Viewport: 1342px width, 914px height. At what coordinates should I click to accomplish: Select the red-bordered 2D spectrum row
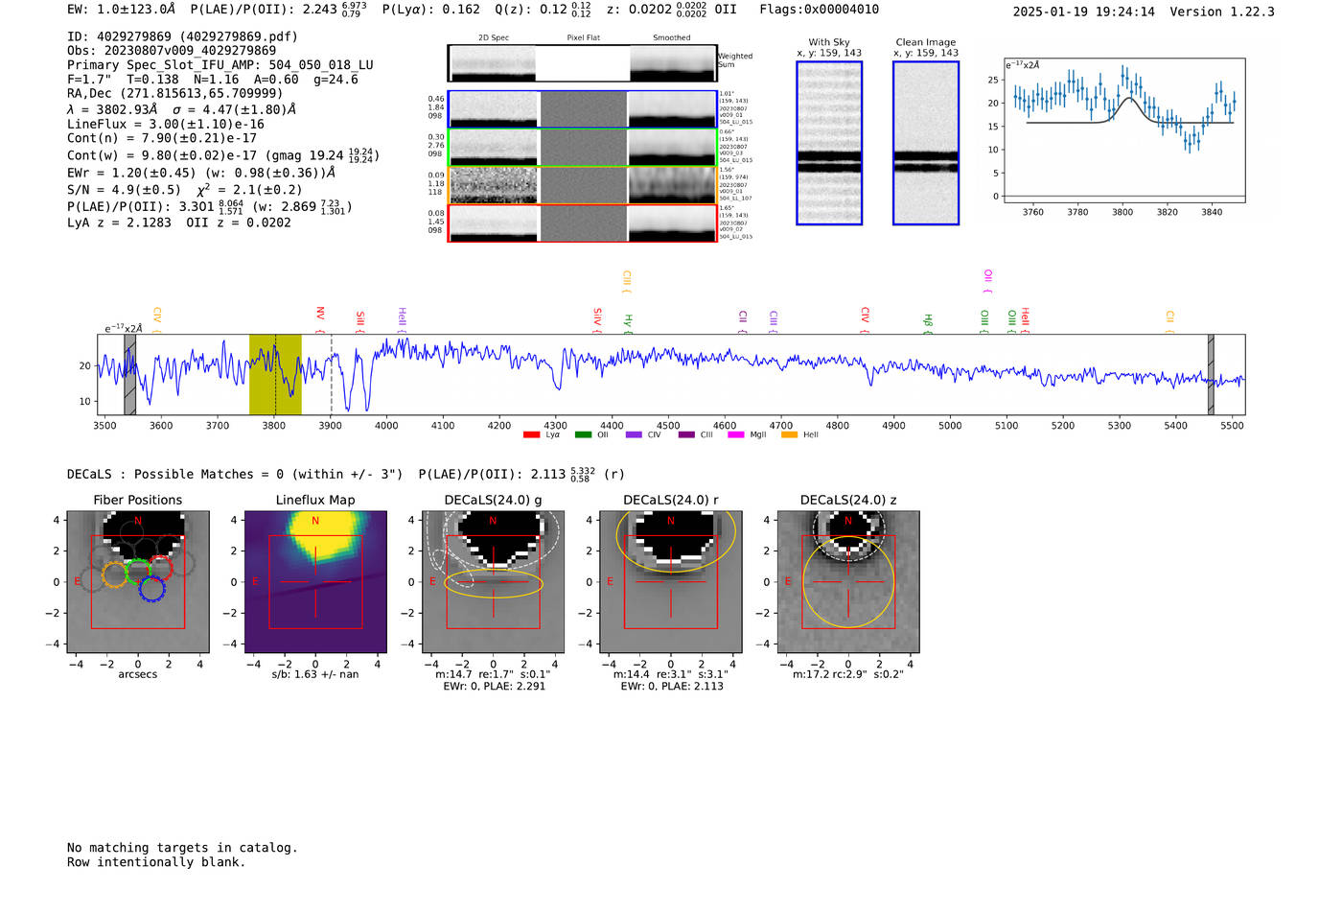pyautogui.click(x=582, y=223)
